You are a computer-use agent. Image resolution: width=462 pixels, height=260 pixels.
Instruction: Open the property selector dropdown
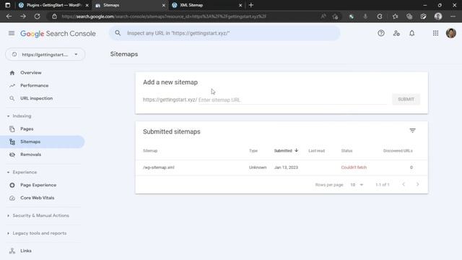click(x=45, y=55)
